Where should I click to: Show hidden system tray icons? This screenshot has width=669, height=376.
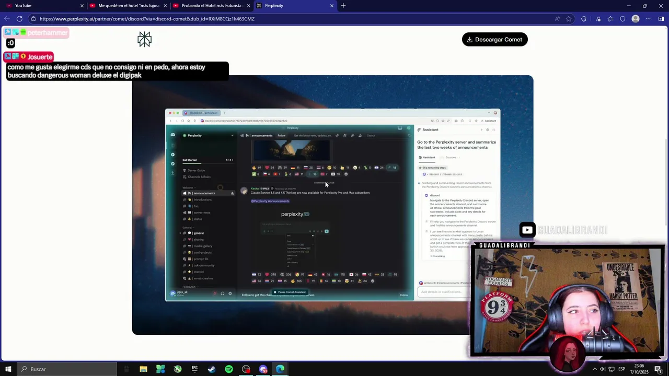[594, 369]
